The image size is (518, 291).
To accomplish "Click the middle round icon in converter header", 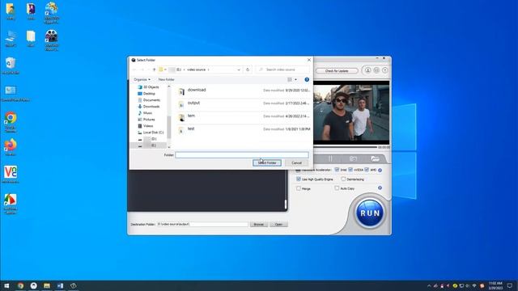I will (376, 70).
